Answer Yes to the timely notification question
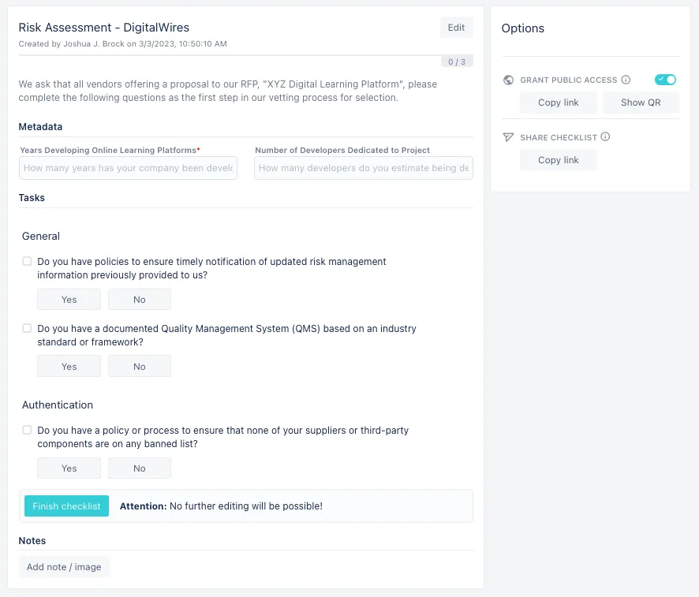This screenshot has width=699, height=597. coord(69,299)
